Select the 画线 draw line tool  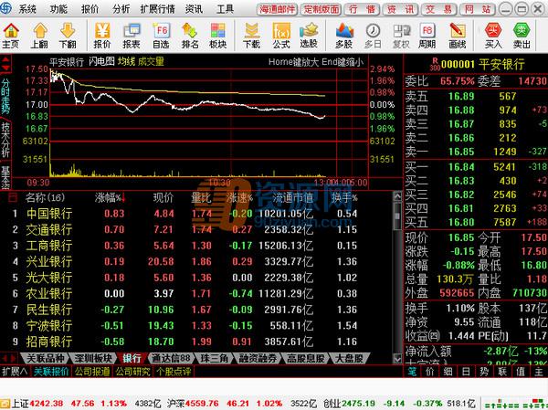coord(458,36)
